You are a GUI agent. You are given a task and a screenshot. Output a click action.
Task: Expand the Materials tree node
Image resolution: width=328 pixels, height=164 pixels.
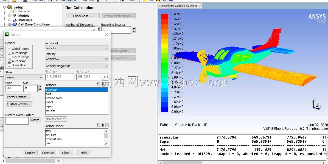(x=10, y=20)
